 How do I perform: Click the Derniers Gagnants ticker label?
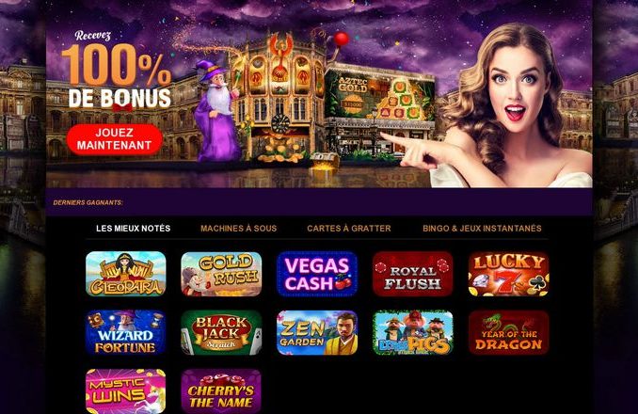pyautogui.click(x=88, y=202)
